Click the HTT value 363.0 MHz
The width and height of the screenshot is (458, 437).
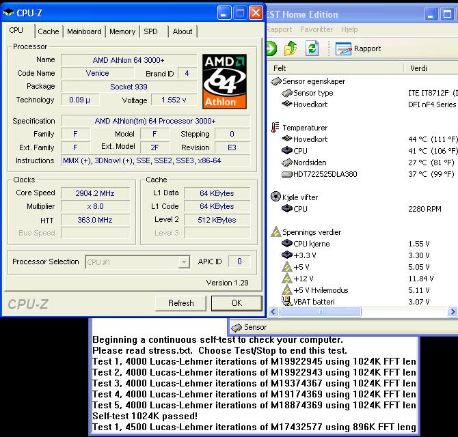(x=95, y=220)
